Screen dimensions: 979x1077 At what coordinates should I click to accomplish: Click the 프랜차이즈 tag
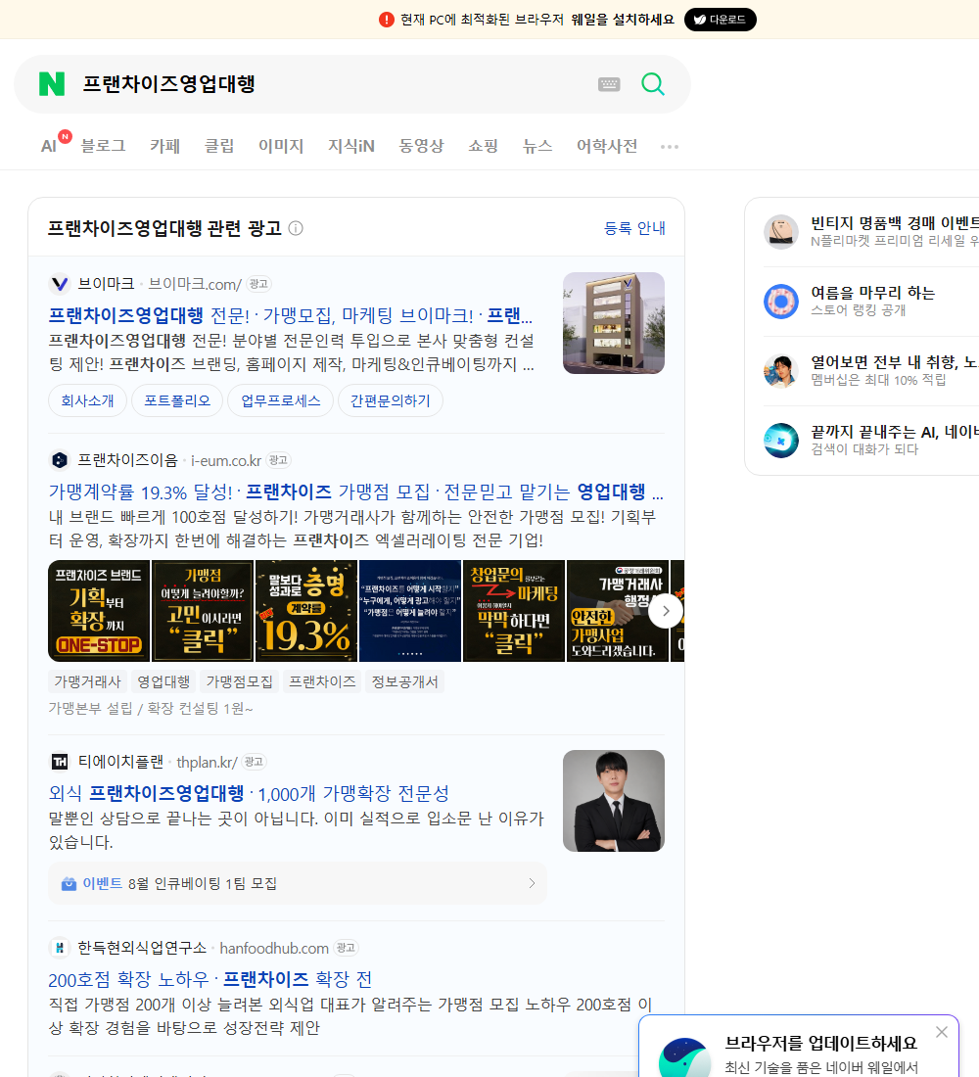click(322, 681)
